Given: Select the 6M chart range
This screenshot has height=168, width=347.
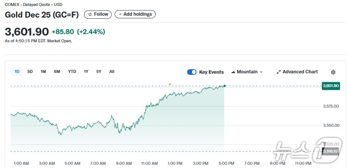Looking at the screenshot, I should pyautogui.click(x=57, y=71).
